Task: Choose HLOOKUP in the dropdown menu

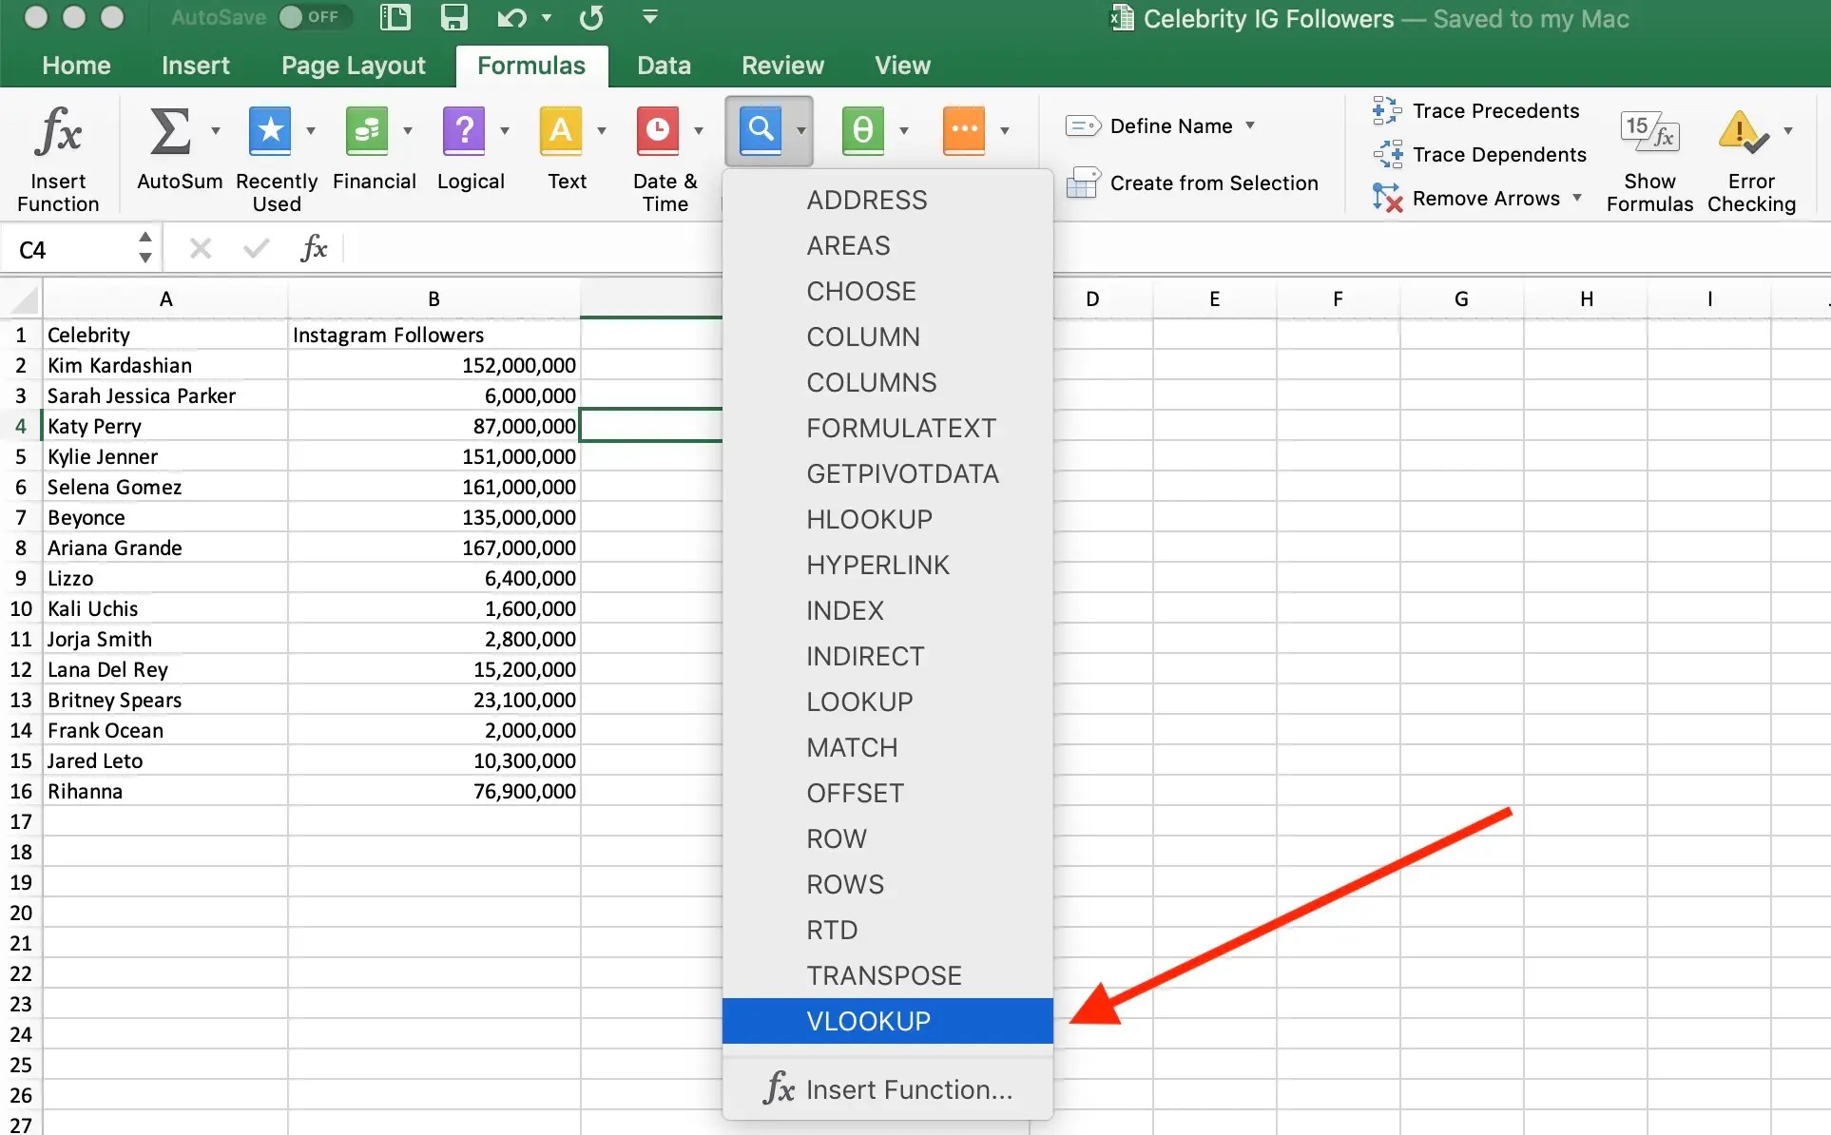Action: pyautogui.click(x=869, y=519)
